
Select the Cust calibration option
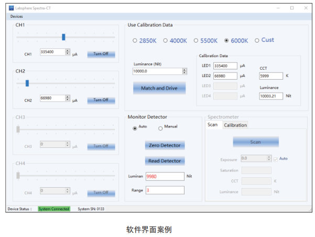point(257,40)
